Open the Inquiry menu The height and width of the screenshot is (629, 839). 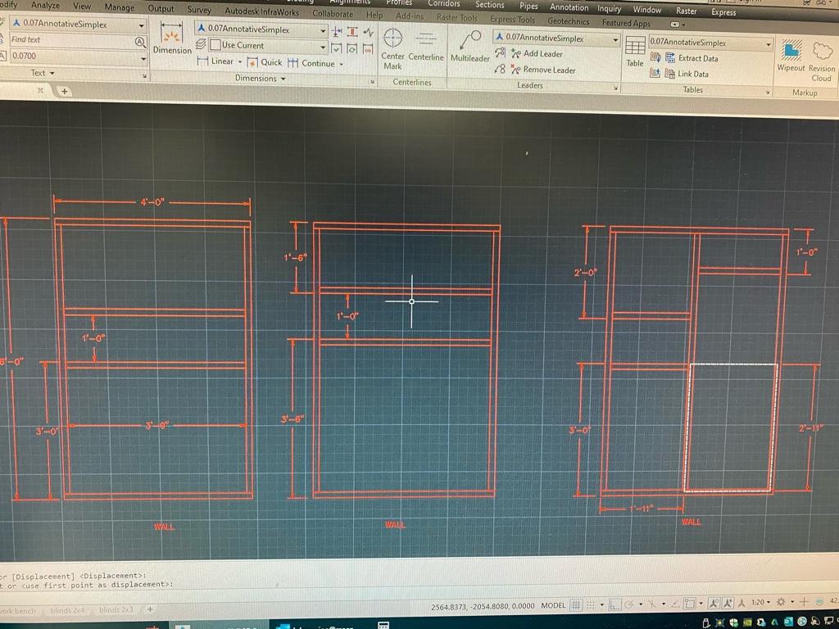point(609,8)
